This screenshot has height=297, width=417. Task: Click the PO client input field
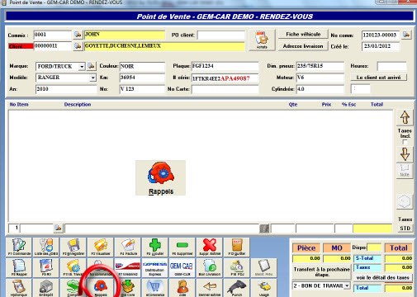point(221,35)
